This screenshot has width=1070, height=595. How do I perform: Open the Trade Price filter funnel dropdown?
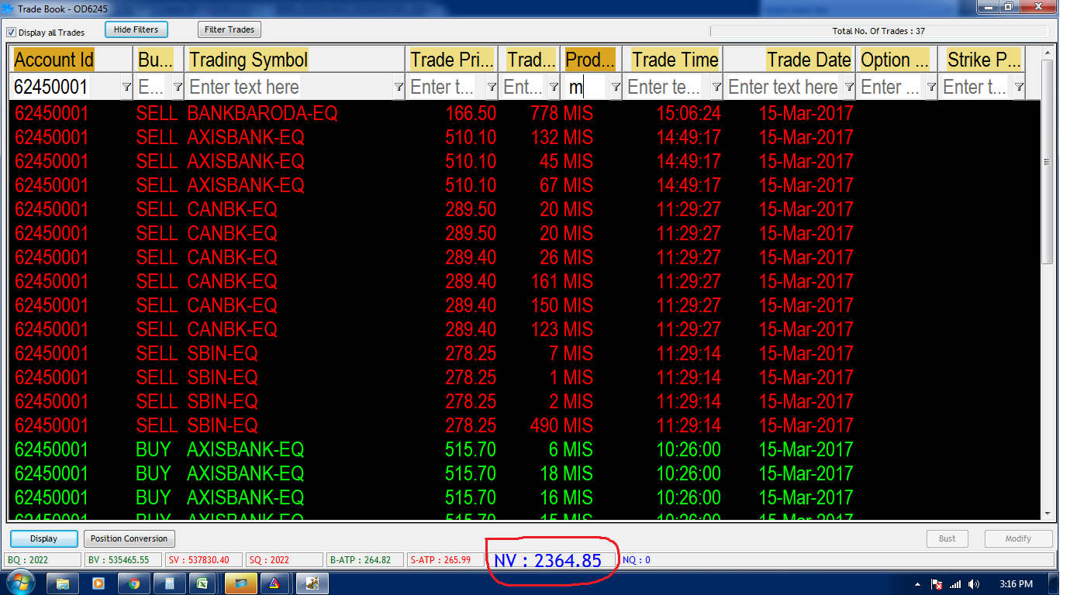tap(492, 87)
